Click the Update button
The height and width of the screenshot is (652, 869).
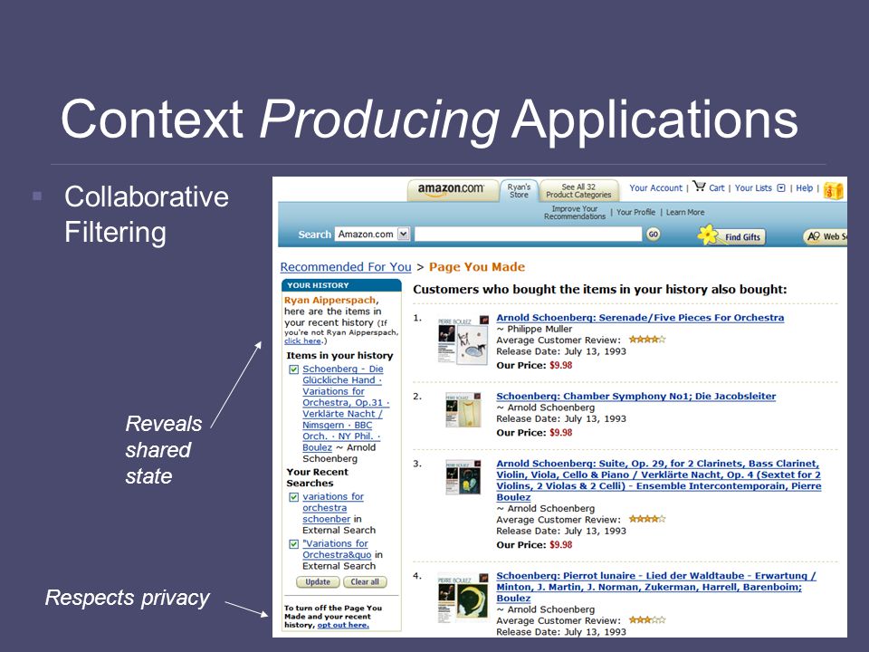tap(318, 582)
